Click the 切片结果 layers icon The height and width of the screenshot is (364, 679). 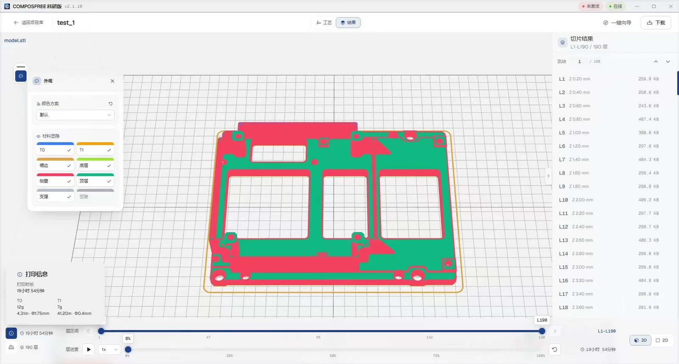(x=562, y=42)
